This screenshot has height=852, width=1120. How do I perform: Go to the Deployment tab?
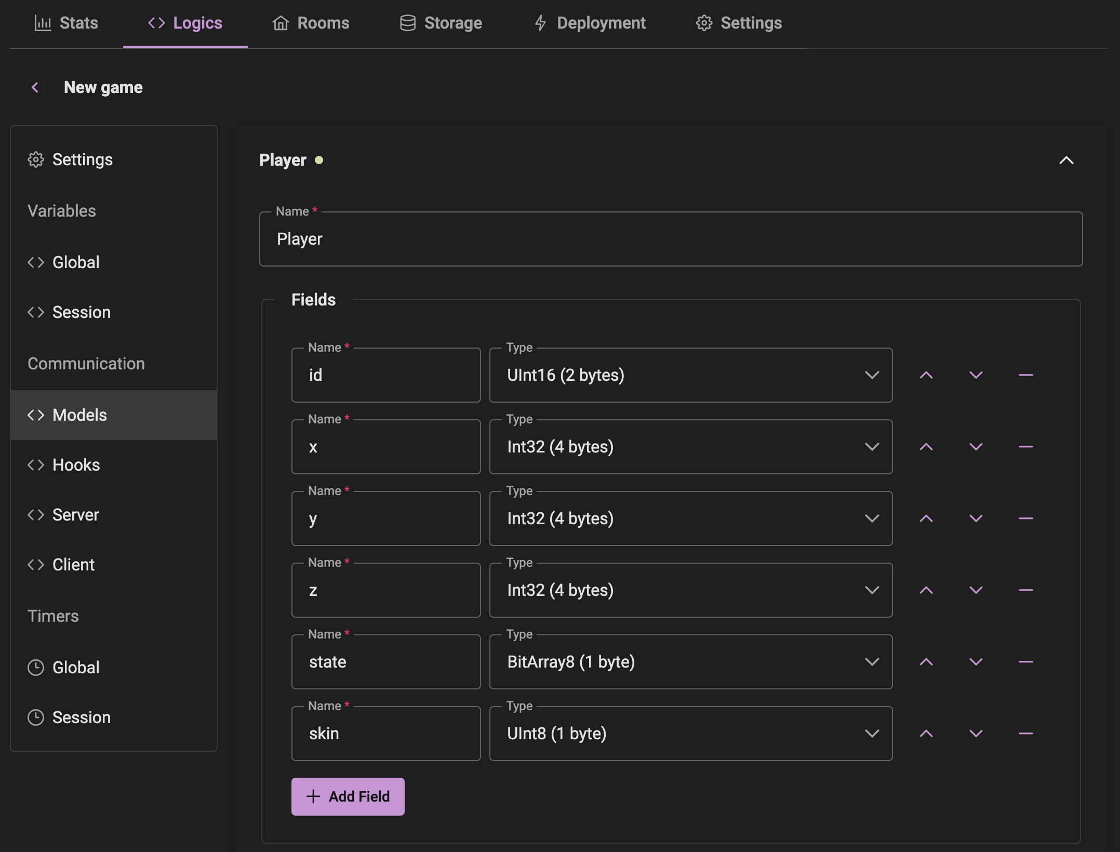(590, 23)
